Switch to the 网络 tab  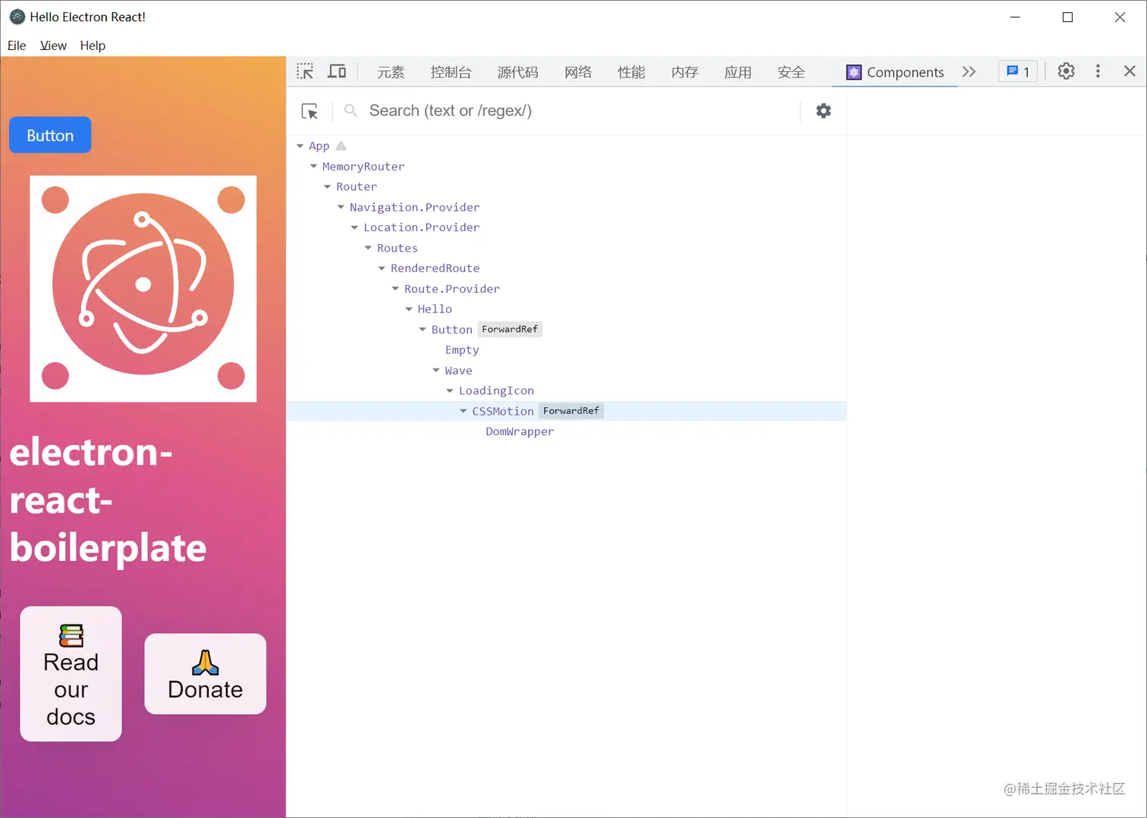pyautogui.click(x=578, y=72)
